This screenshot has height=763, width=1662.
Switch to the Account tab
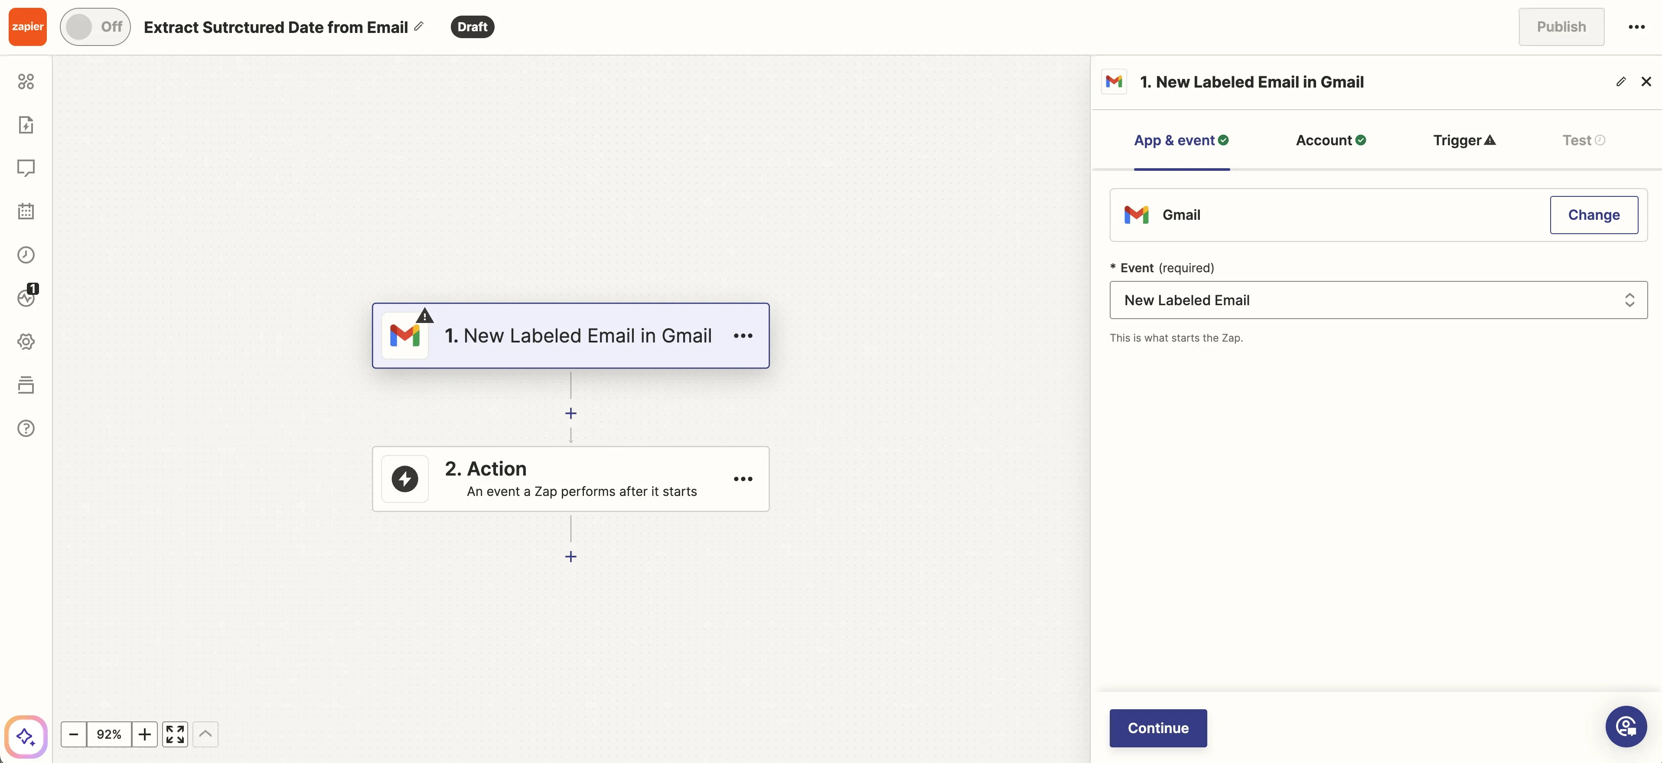tap(1330, 140)
